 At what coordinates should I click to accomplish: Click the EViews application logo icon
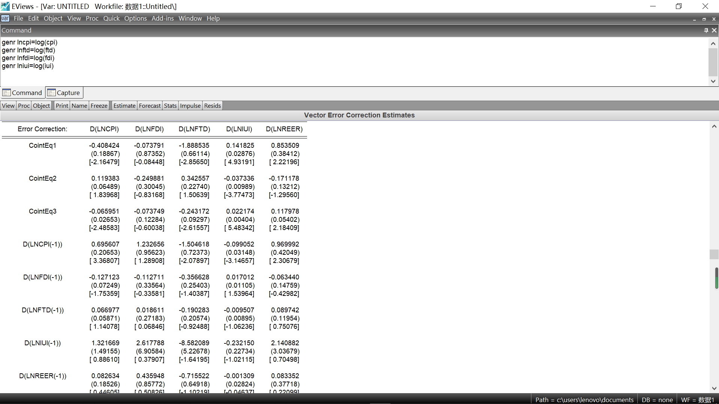[x=5, y=6]
